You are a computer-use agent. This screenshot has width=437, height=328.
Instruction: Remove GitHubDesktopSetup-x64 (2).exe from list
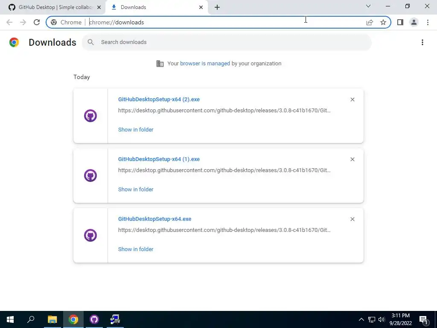click(352, 100)
